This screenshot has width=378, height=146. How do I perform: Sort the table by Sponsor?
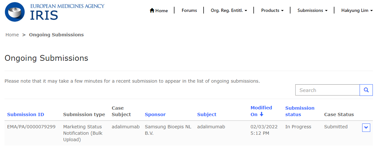tap(155, 114)
